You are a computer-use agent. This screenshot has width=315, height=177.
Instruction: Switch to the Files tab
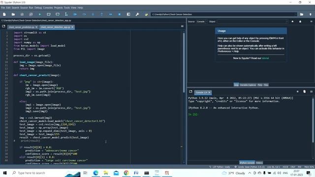click(x=266, y=85)
